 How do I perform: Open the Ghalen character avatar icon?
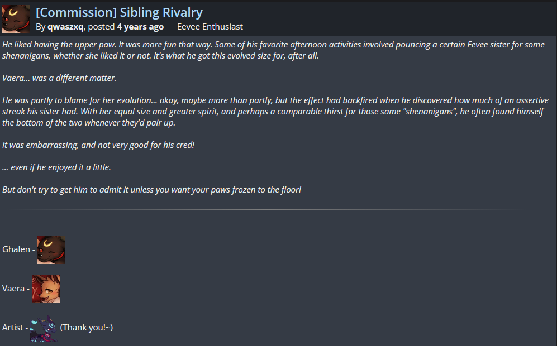pos(51,249)
